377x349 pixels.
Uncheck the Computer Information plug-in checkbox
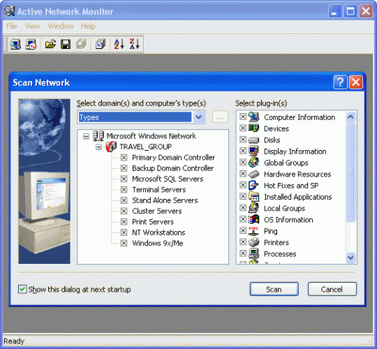click(x=243, y=117)
